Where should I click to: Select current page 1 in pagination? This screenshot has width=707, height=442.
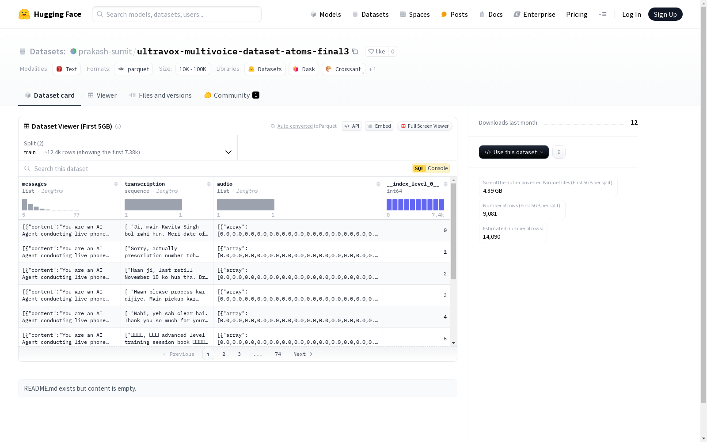(208, 354)
